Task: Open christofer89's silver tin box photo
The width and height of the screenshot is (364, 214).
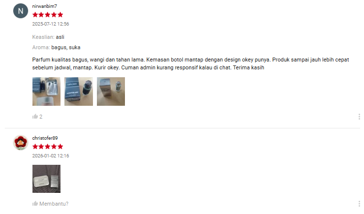Action: click(46, 179)
